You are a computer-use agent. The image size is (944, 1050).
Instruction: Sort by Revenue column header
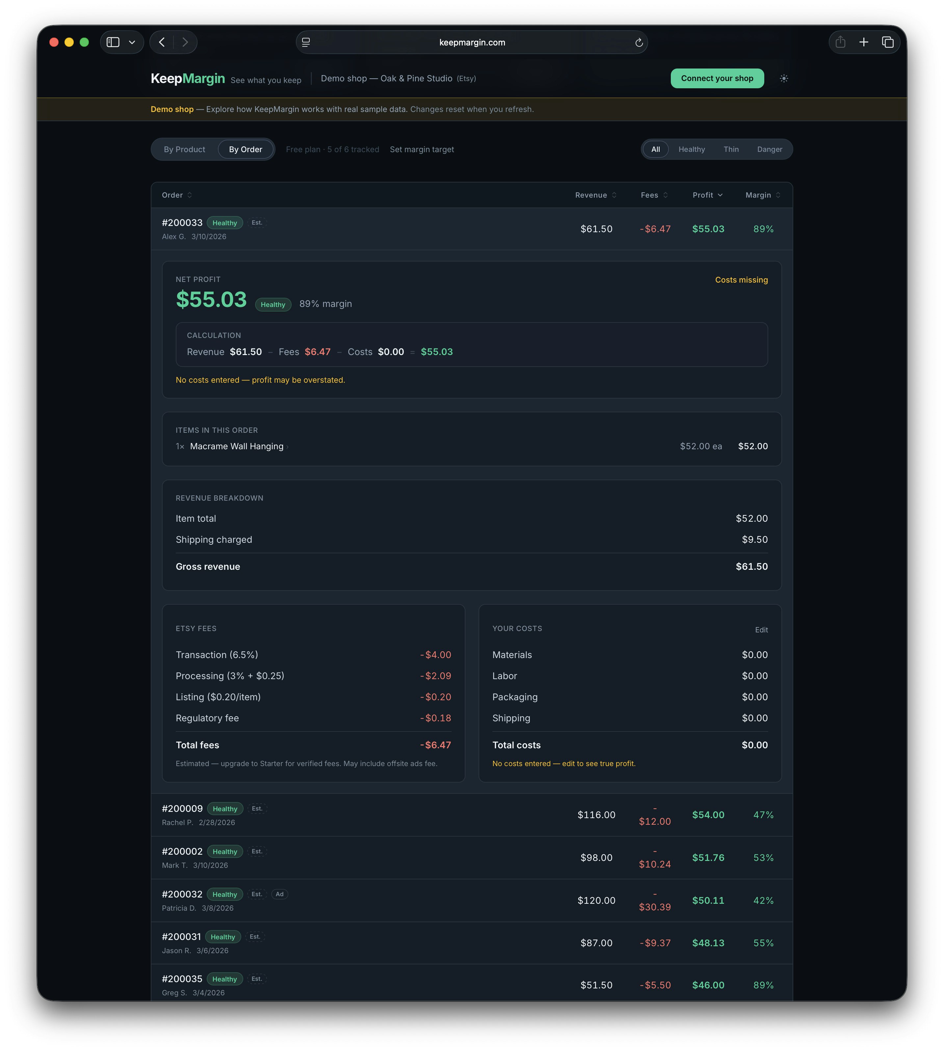[595, 195]
